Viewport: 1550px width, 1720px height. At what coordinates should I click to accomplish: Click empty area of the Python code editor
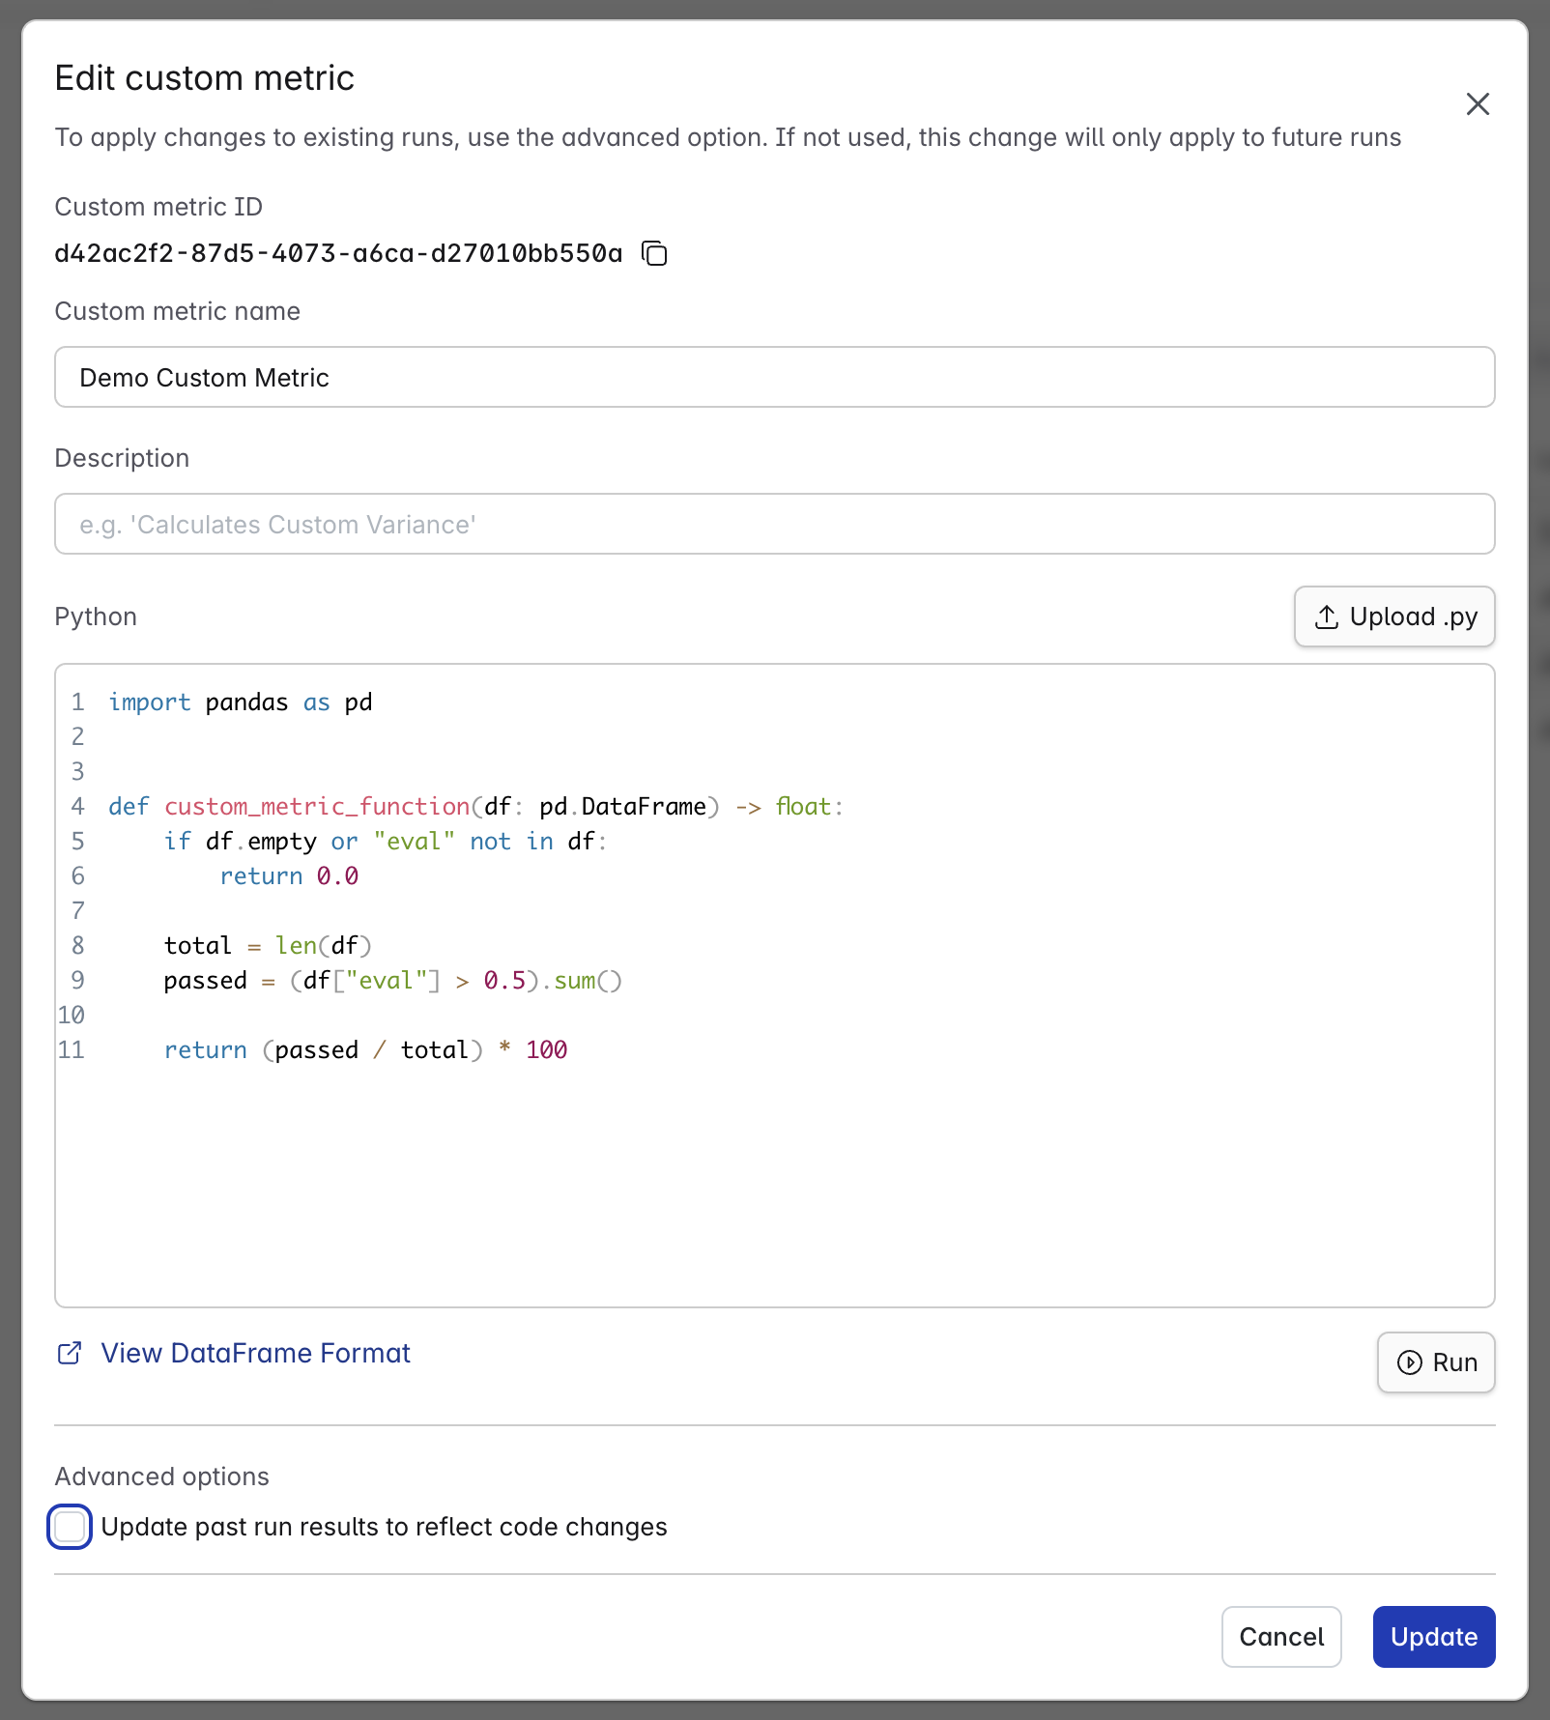(x=775, y=1189)
